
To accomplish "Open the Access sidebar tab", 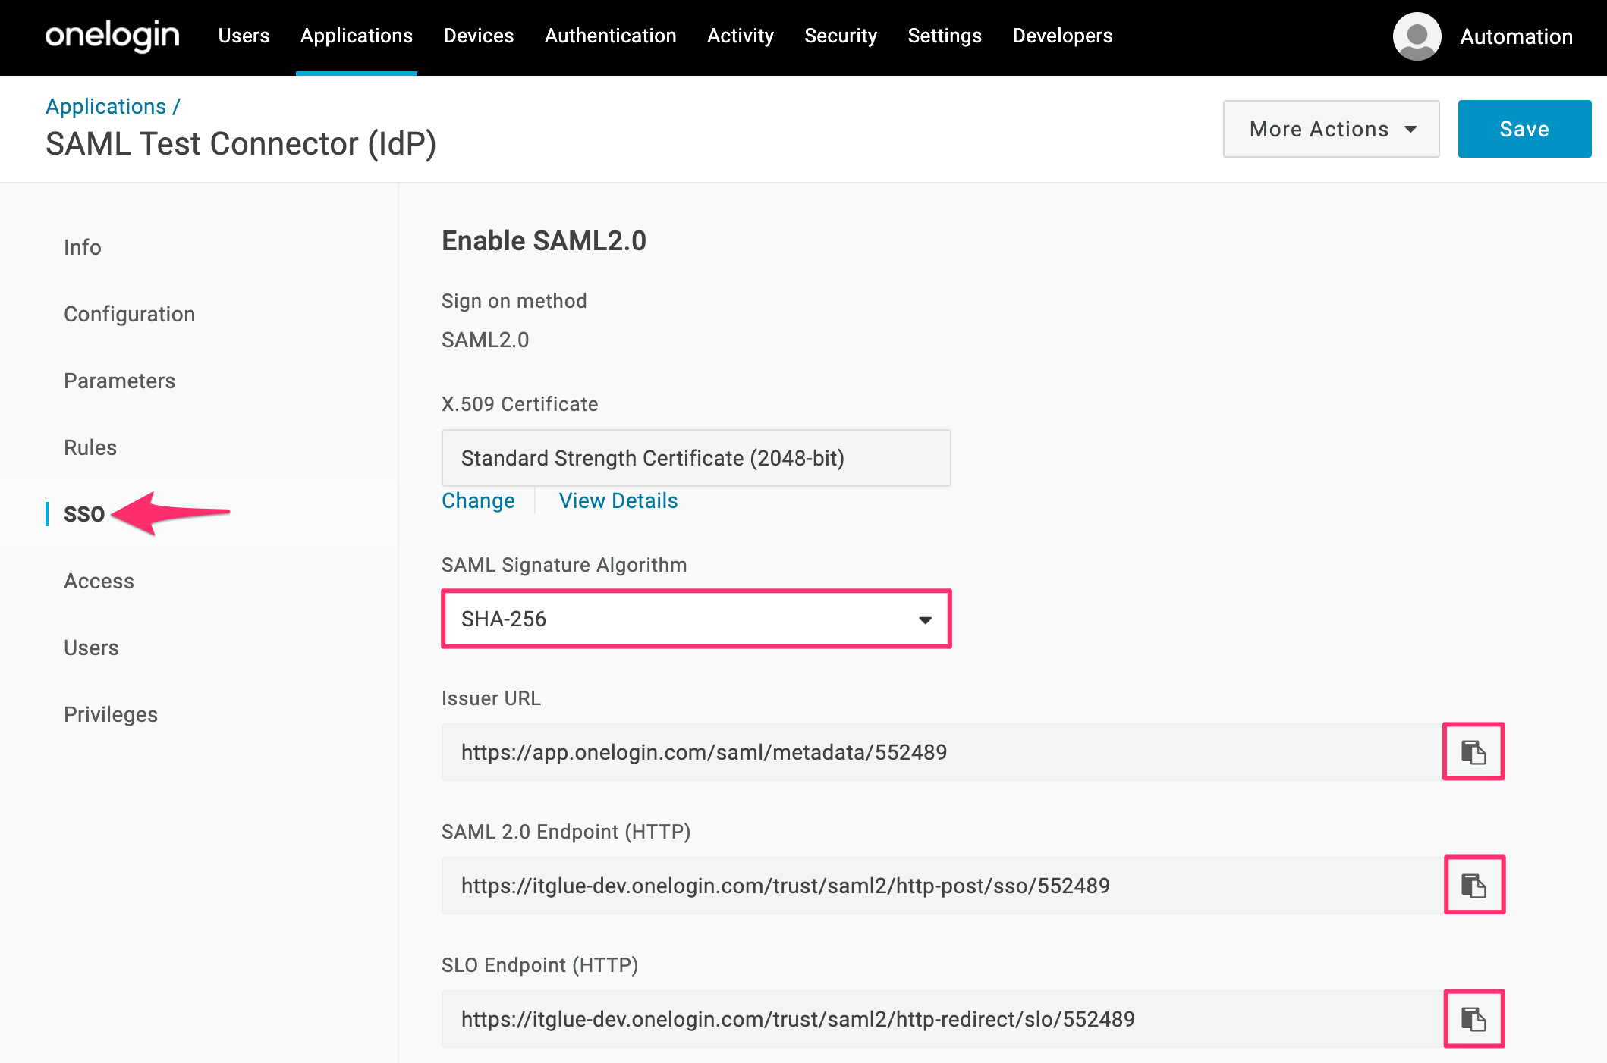I will [x=99, y=581].
